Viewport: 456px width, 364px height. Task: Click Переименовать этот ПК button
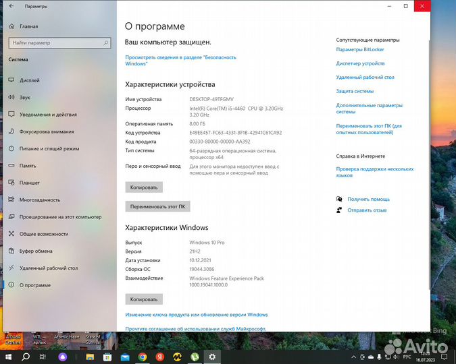(157, 206)
